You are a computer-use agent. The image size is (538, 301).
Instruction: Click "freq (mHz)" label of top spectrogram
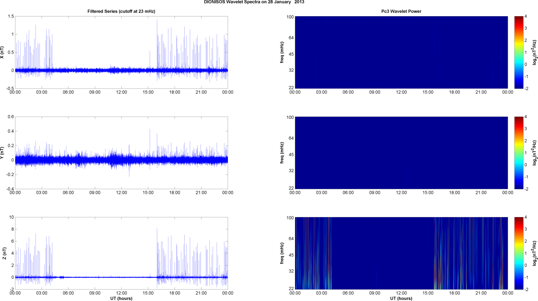[x=282, y=52]
